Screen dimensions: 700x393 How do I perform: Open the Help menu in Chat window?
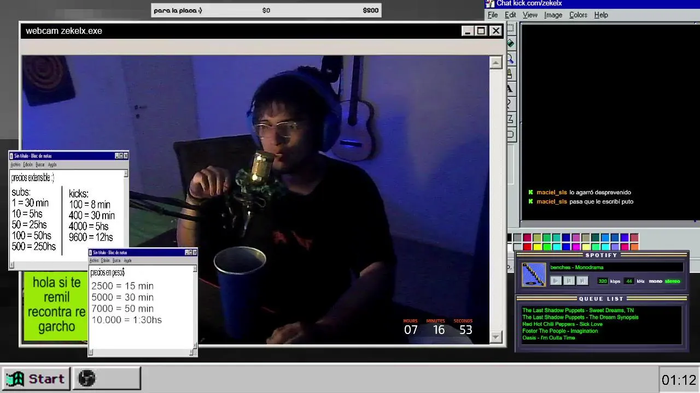(601, 15)
